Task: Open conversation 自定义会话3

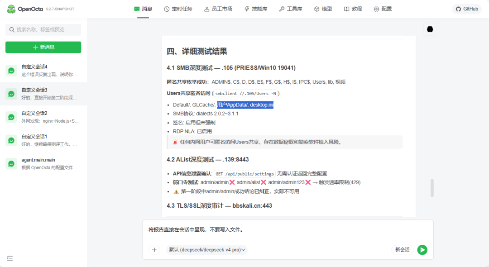Action: 43,94
